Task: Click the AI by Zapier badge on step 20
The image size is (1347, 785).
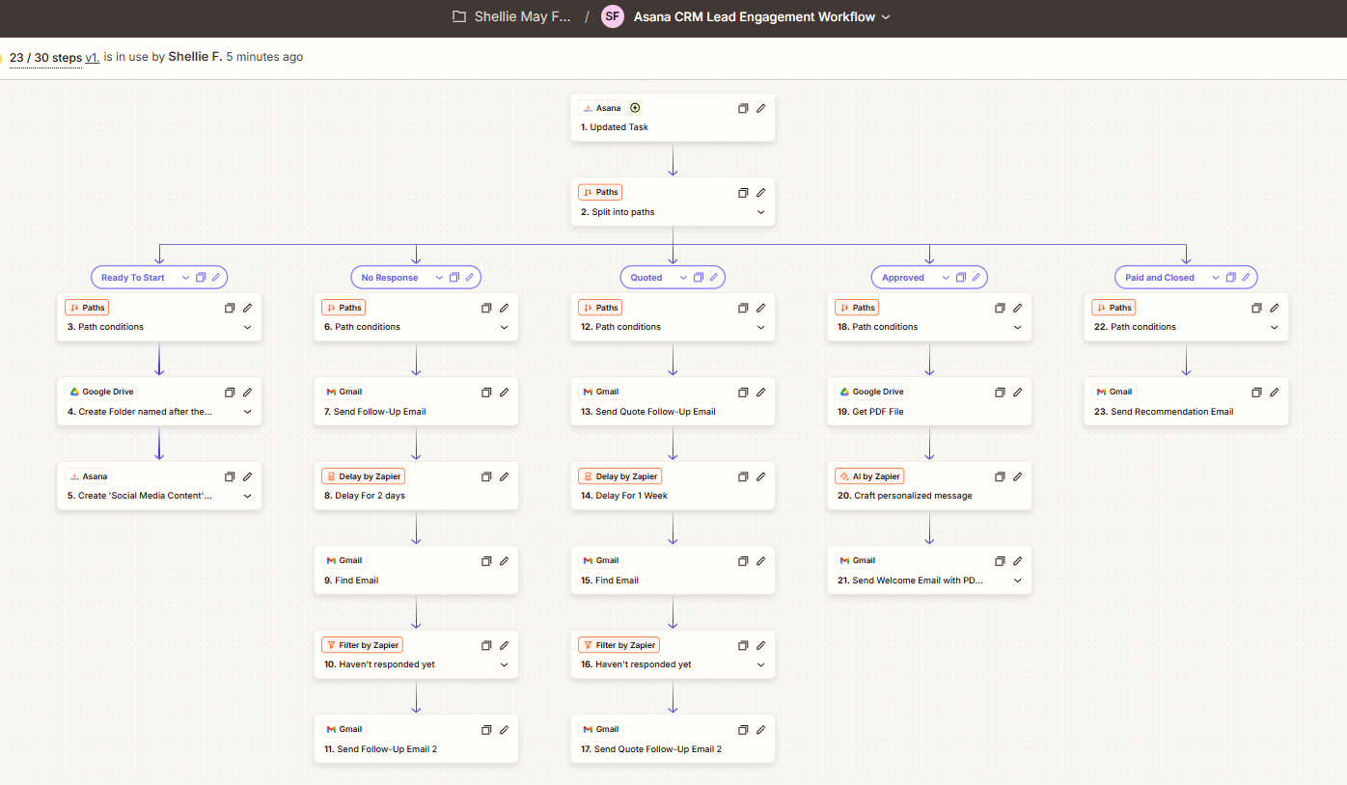Action: [870, 476]
